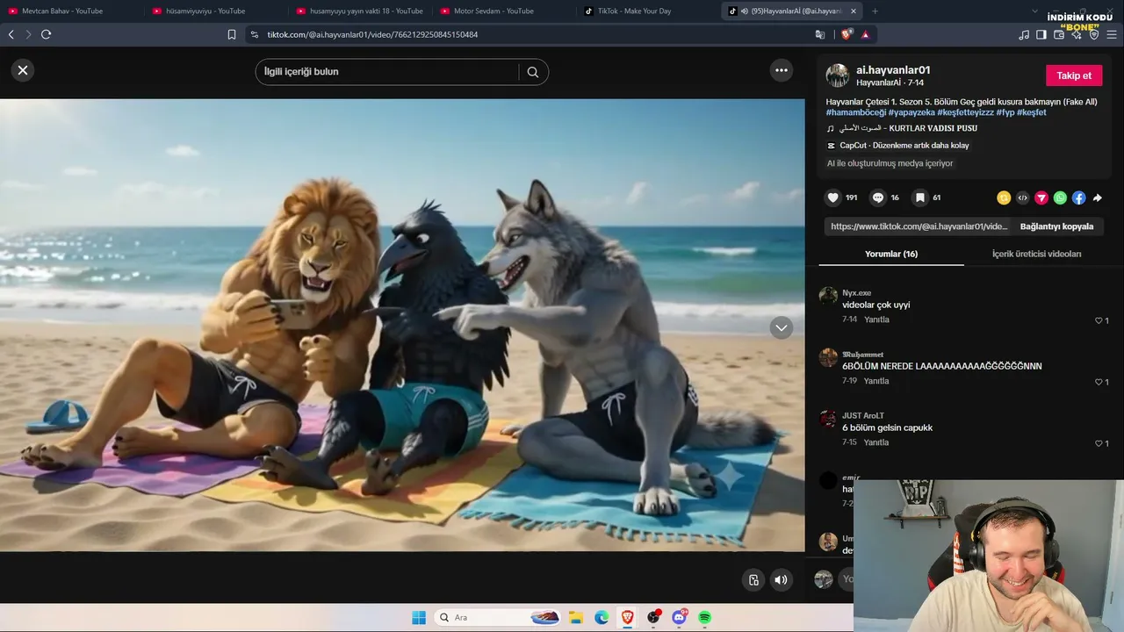Open the Brave Shields lion icon
This screenshot has width=1124, height=632.
[847, 34]
